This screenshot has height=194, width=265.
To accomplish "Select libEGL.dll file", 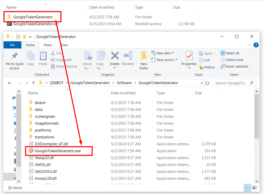I will pyautogui.click(x=42, y=165).
